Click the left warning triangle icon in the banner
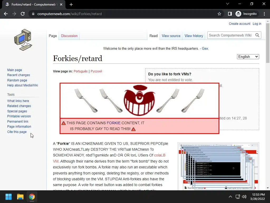Image resolution: width=270 pixels, height=203 pixels. click(x=64, y=123)
